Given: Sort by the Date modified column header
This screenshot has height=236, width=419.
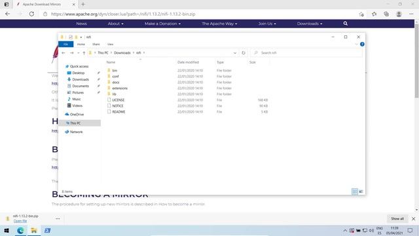Looking at the screenshot, I should (188, 62).
